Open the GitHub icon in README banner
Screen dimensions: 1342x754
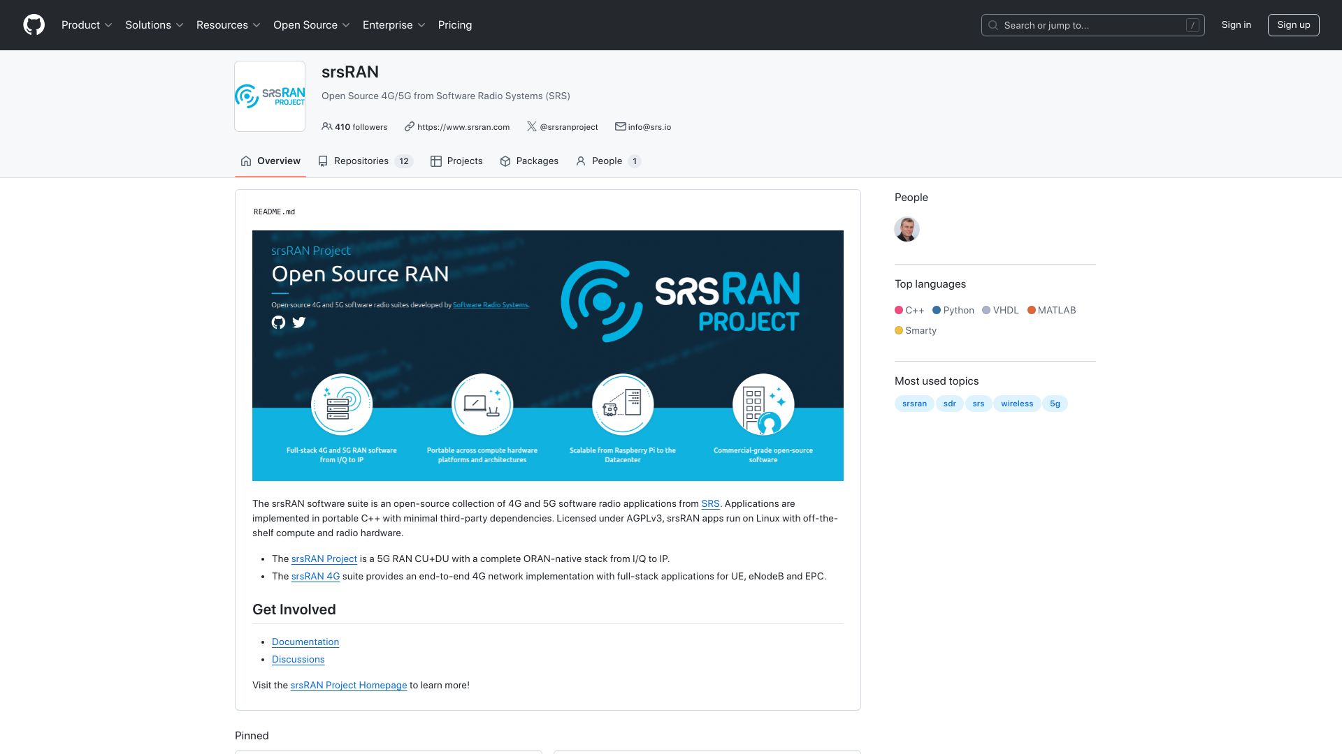pos(278,322)
